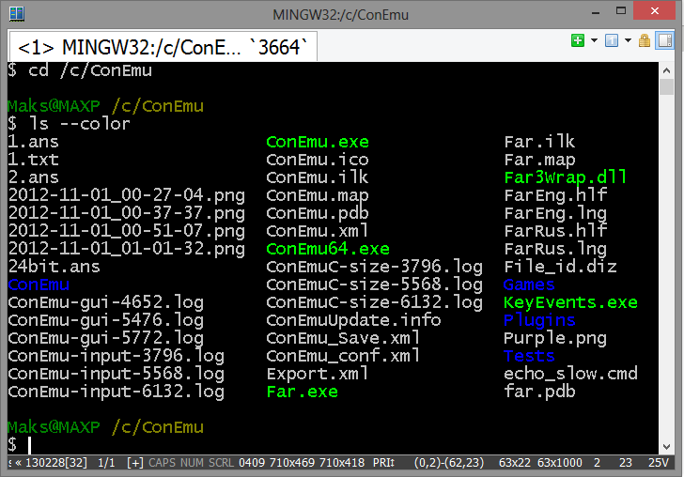The height and width of the screenshot is (477, 684).
Task: Click 2012-11-01_01-01-32.png file name
Action: pyautogui.click(x=127, y=249)
